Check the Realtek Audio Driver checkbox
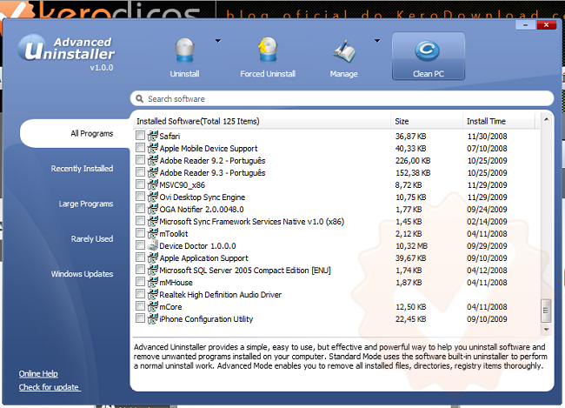Image resolution: width=565 pixels, height=408 pixels. click(x=140, y=294)
